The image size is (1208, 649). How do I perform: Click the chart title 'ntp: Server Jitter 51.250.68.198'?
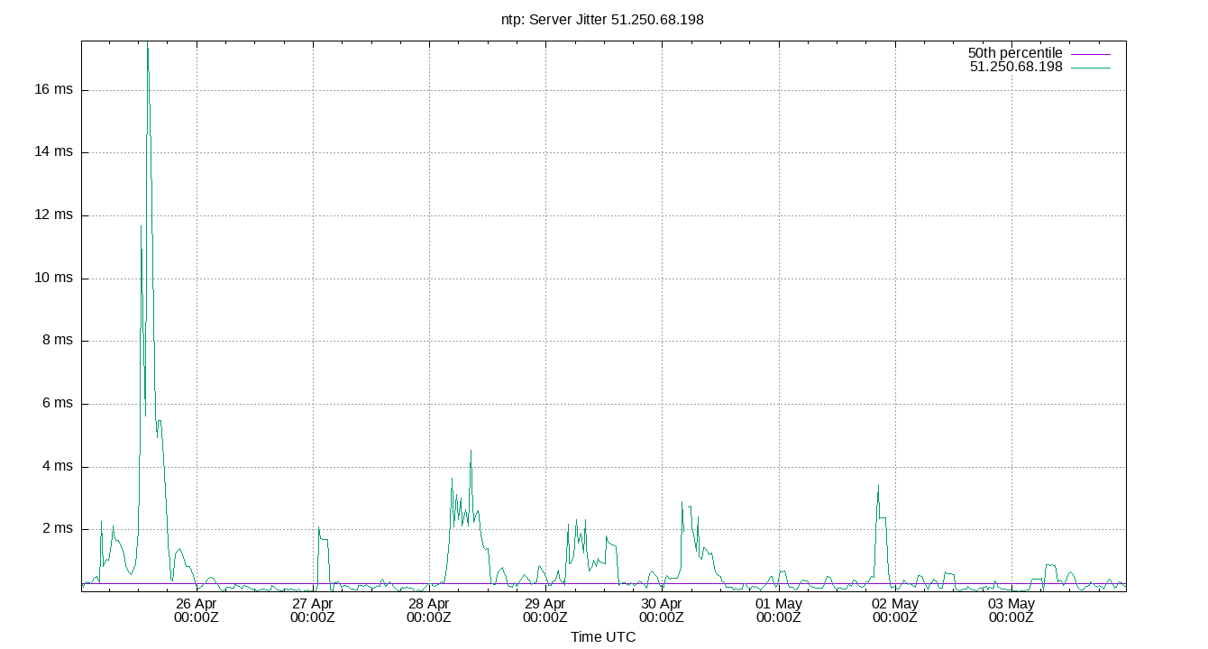(602, 19)
